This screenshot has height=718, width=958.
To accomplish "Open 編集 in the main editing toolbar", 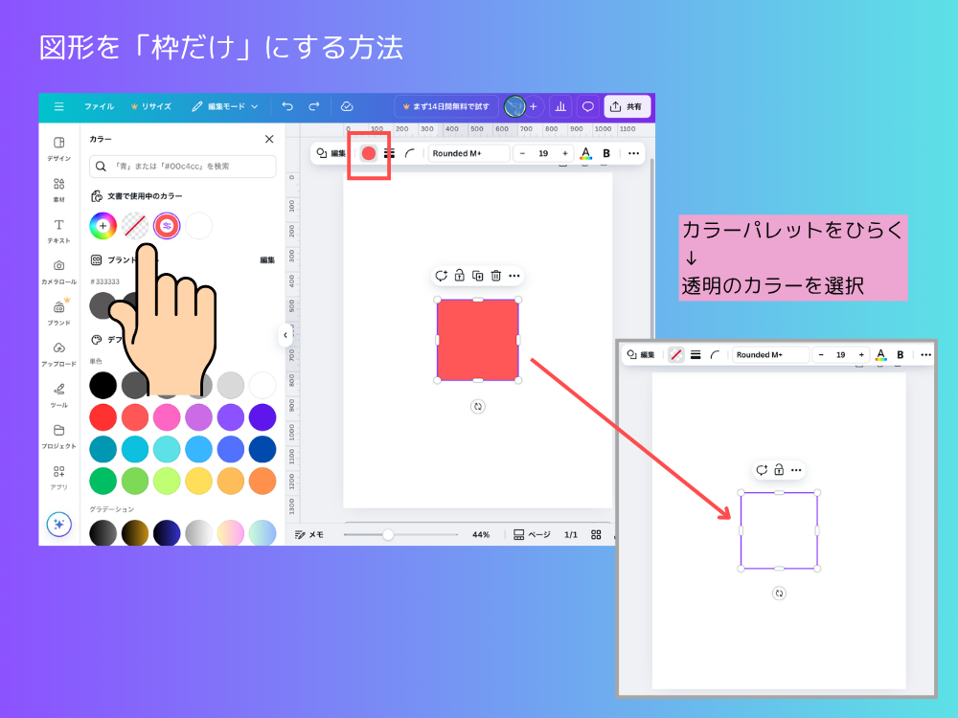I will [x=331, y=153].
